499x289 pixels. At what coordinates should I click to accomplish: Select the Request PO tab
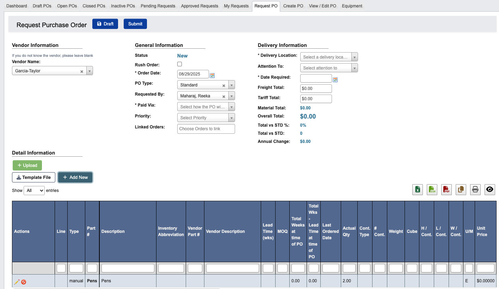pyautogui.click(x=266, y=6)
